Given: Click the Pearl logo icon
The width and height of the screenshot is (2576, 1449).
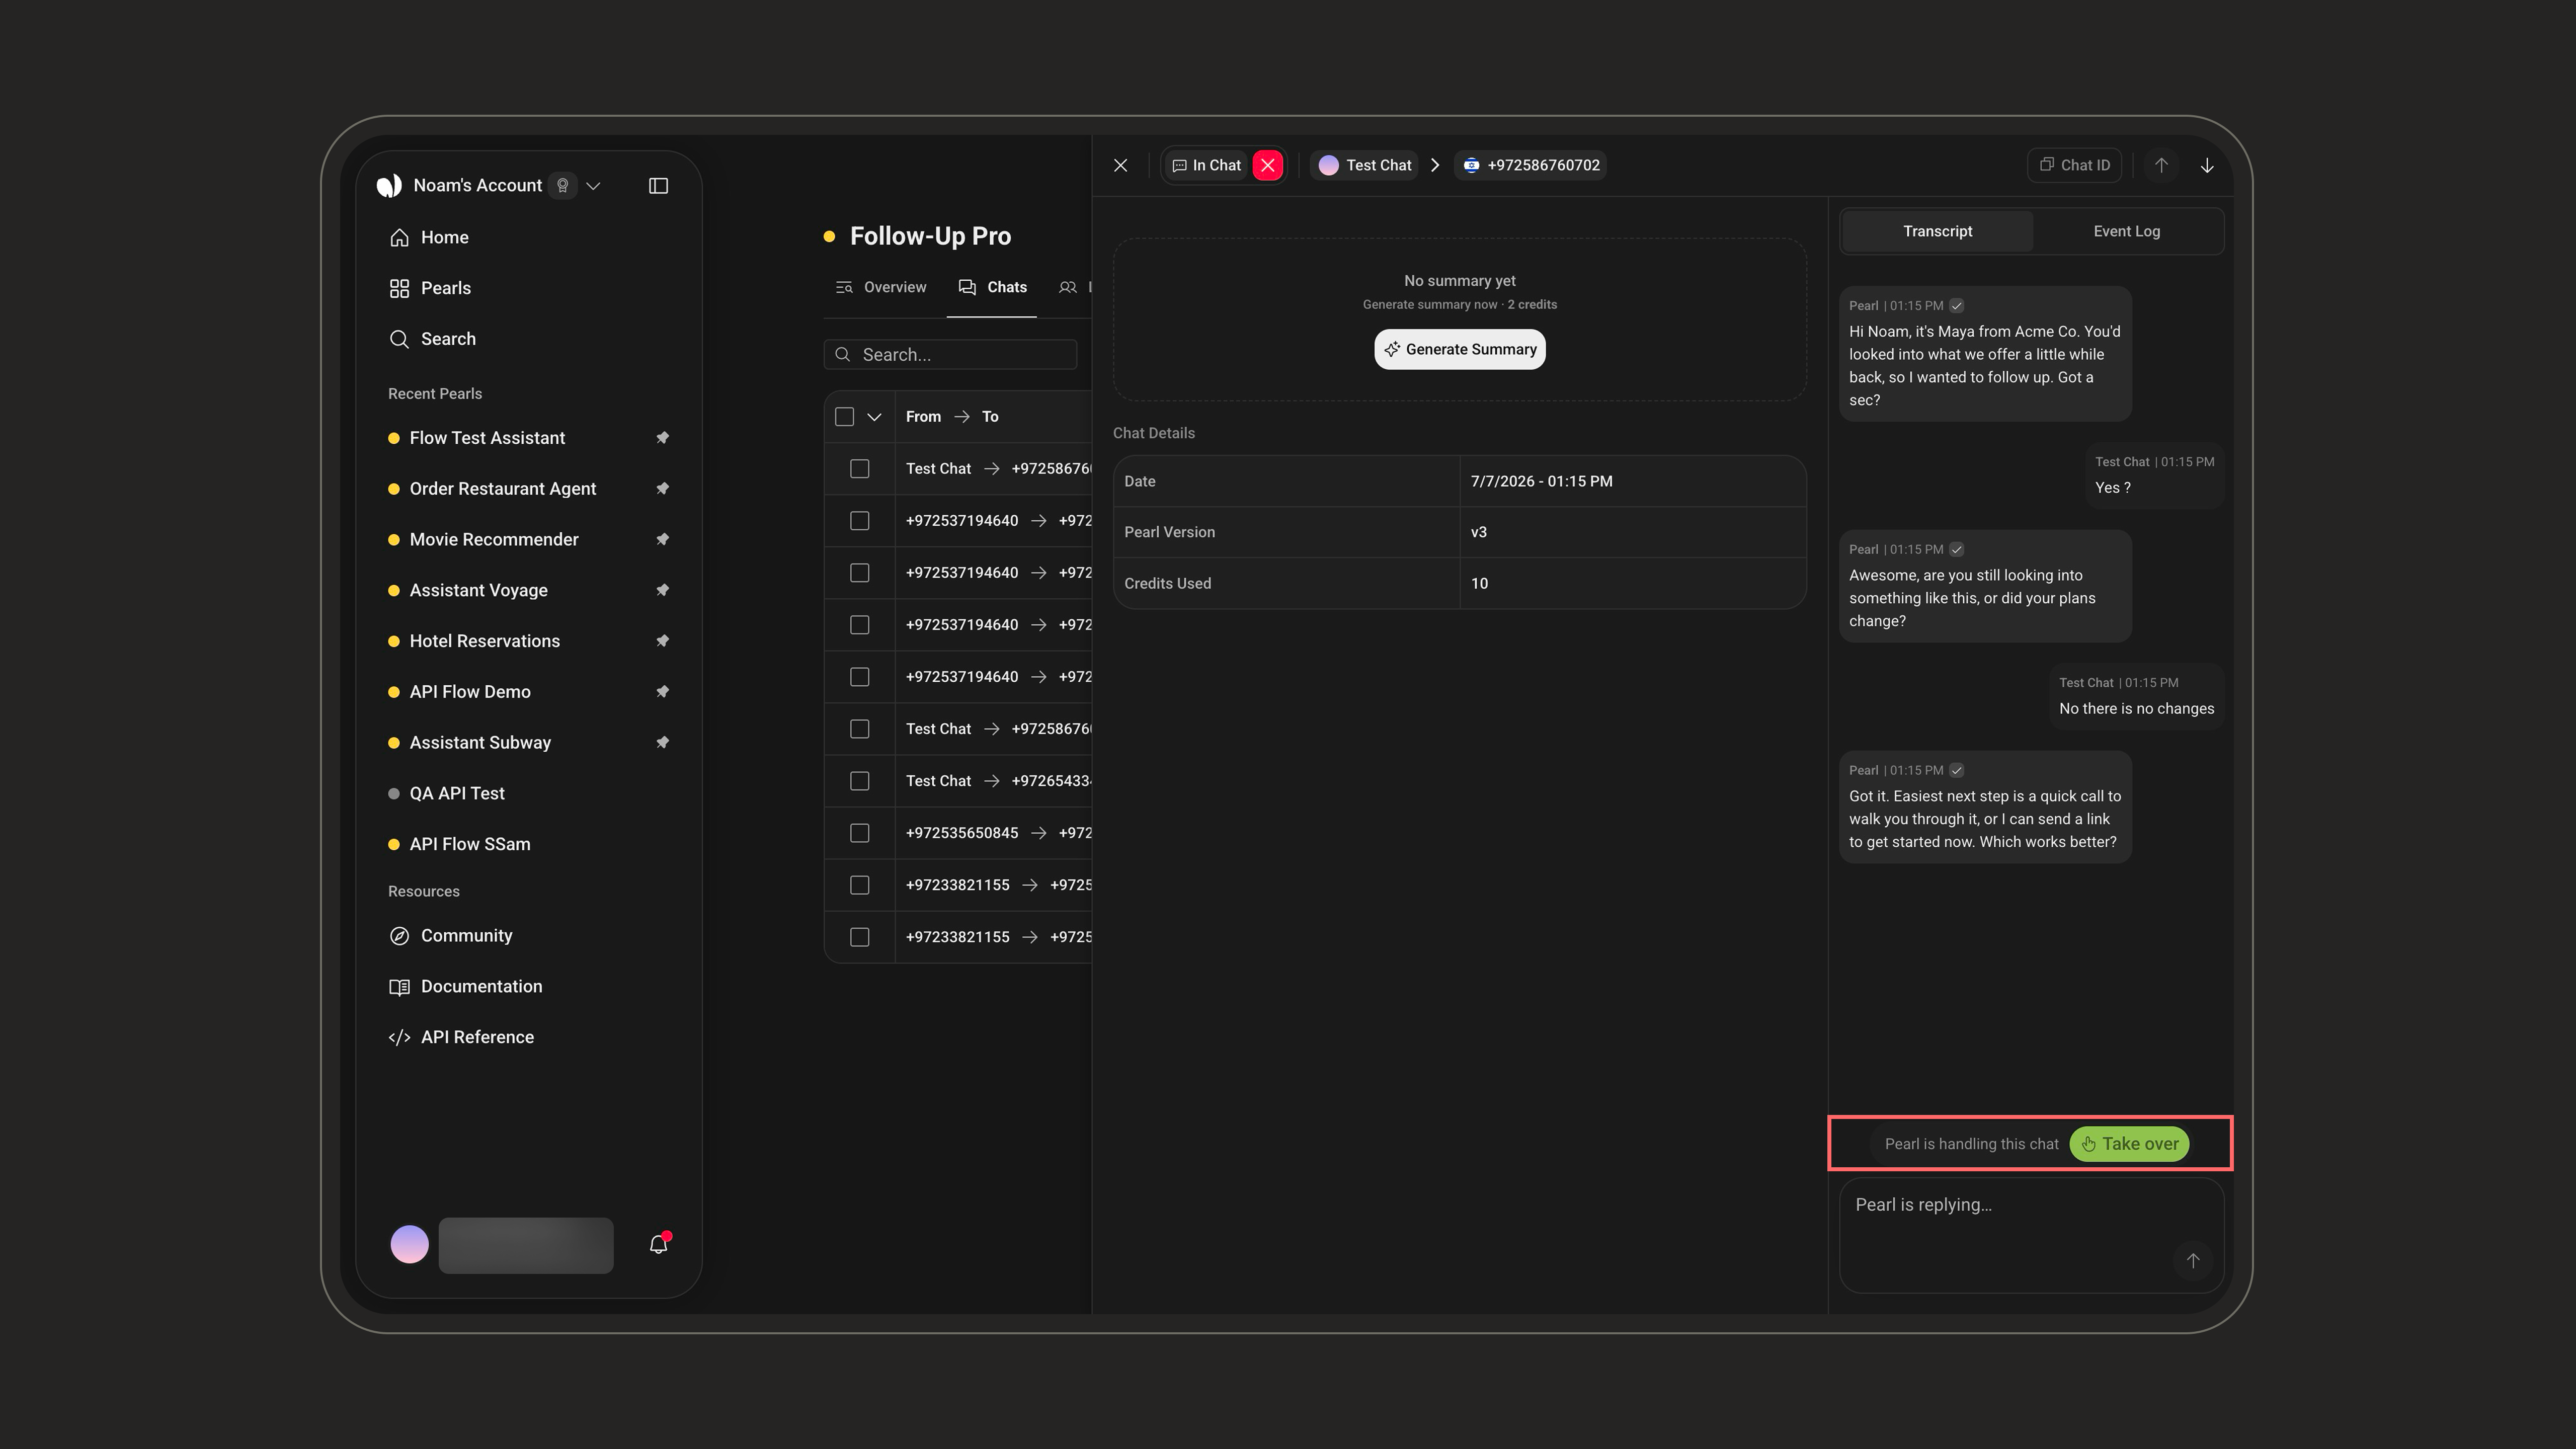Looking at the screenshot, I should pyautogui.click(x=389, y=186).
